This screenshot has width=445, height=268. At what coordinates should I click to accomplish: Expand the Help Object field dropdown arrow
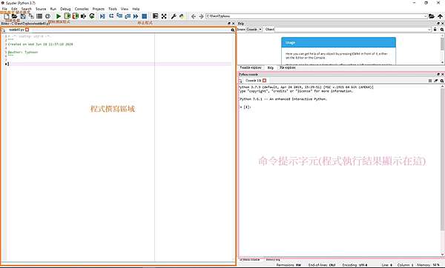point(429,30)
